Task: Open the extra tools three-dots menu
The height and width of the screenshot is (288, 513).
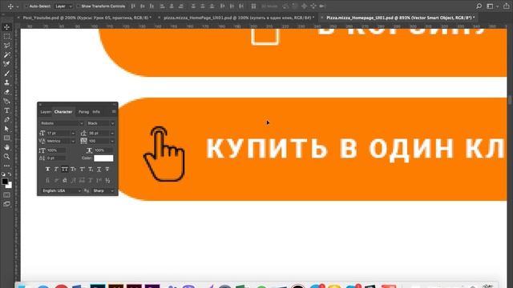Action: (6, 166)
